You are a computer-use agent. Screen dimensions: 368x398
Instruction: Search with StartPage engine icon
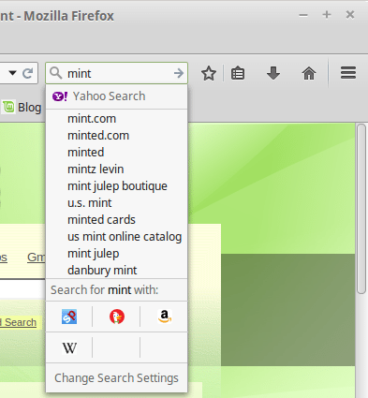click(x=69, y=317)
